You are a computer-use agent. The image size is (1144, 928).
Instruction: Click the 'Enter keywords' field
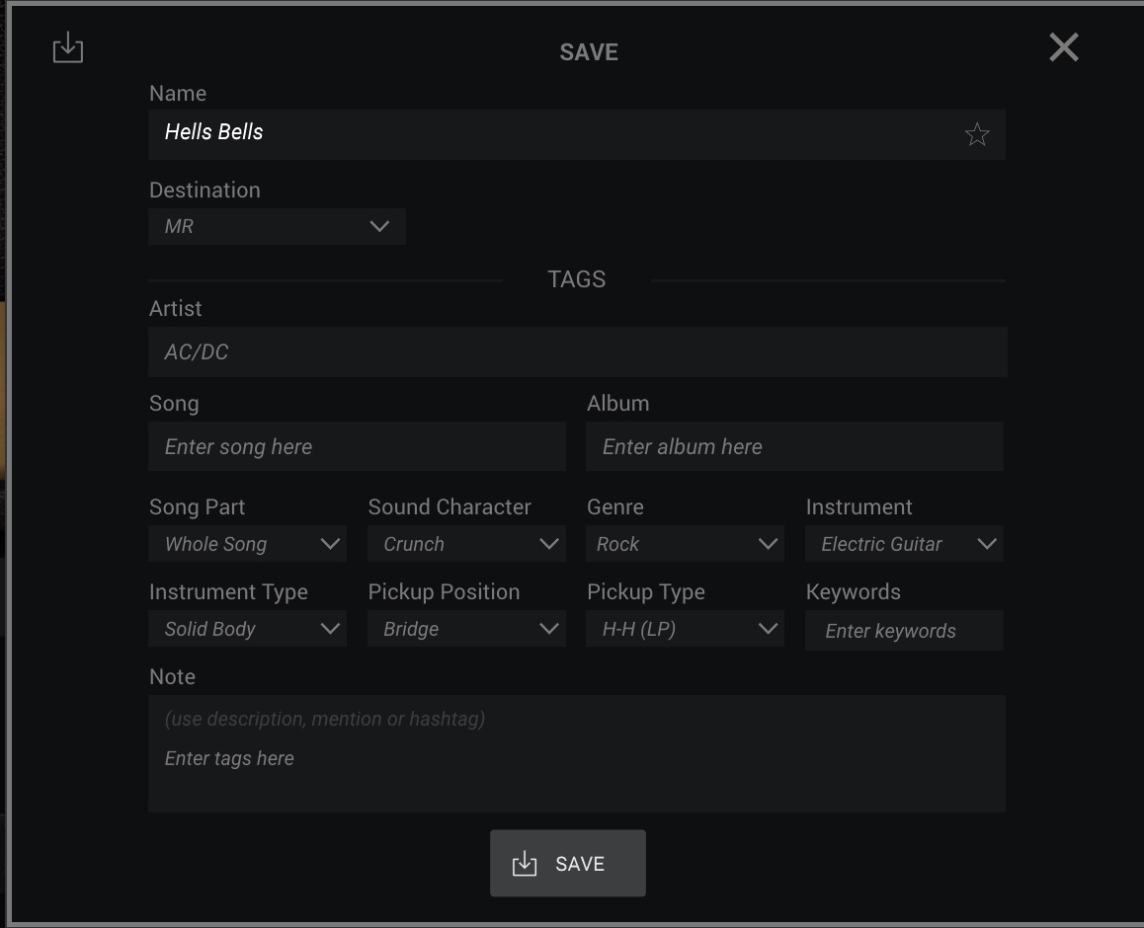click(x=904, y=631)
